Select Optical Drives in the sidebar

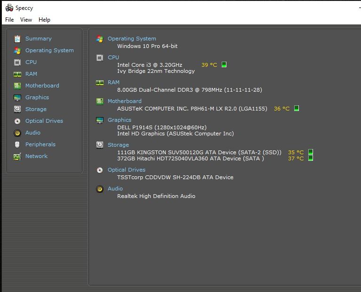(x=44, y=121)
